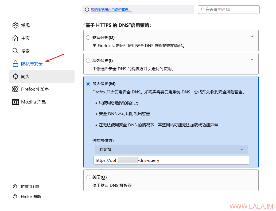Viewport: 276px width, 211px height.
Task: Select the 最大保护(M) radio option
Action: pos(88,84)
